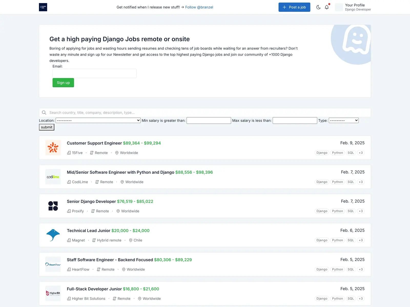
Task: Open Staff Software Engineer Backend job
Action: point(110,260)
